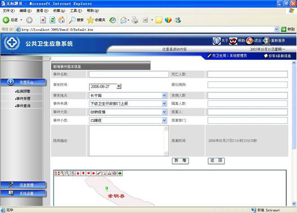Open the 工具 menu

tap(76, 11)
